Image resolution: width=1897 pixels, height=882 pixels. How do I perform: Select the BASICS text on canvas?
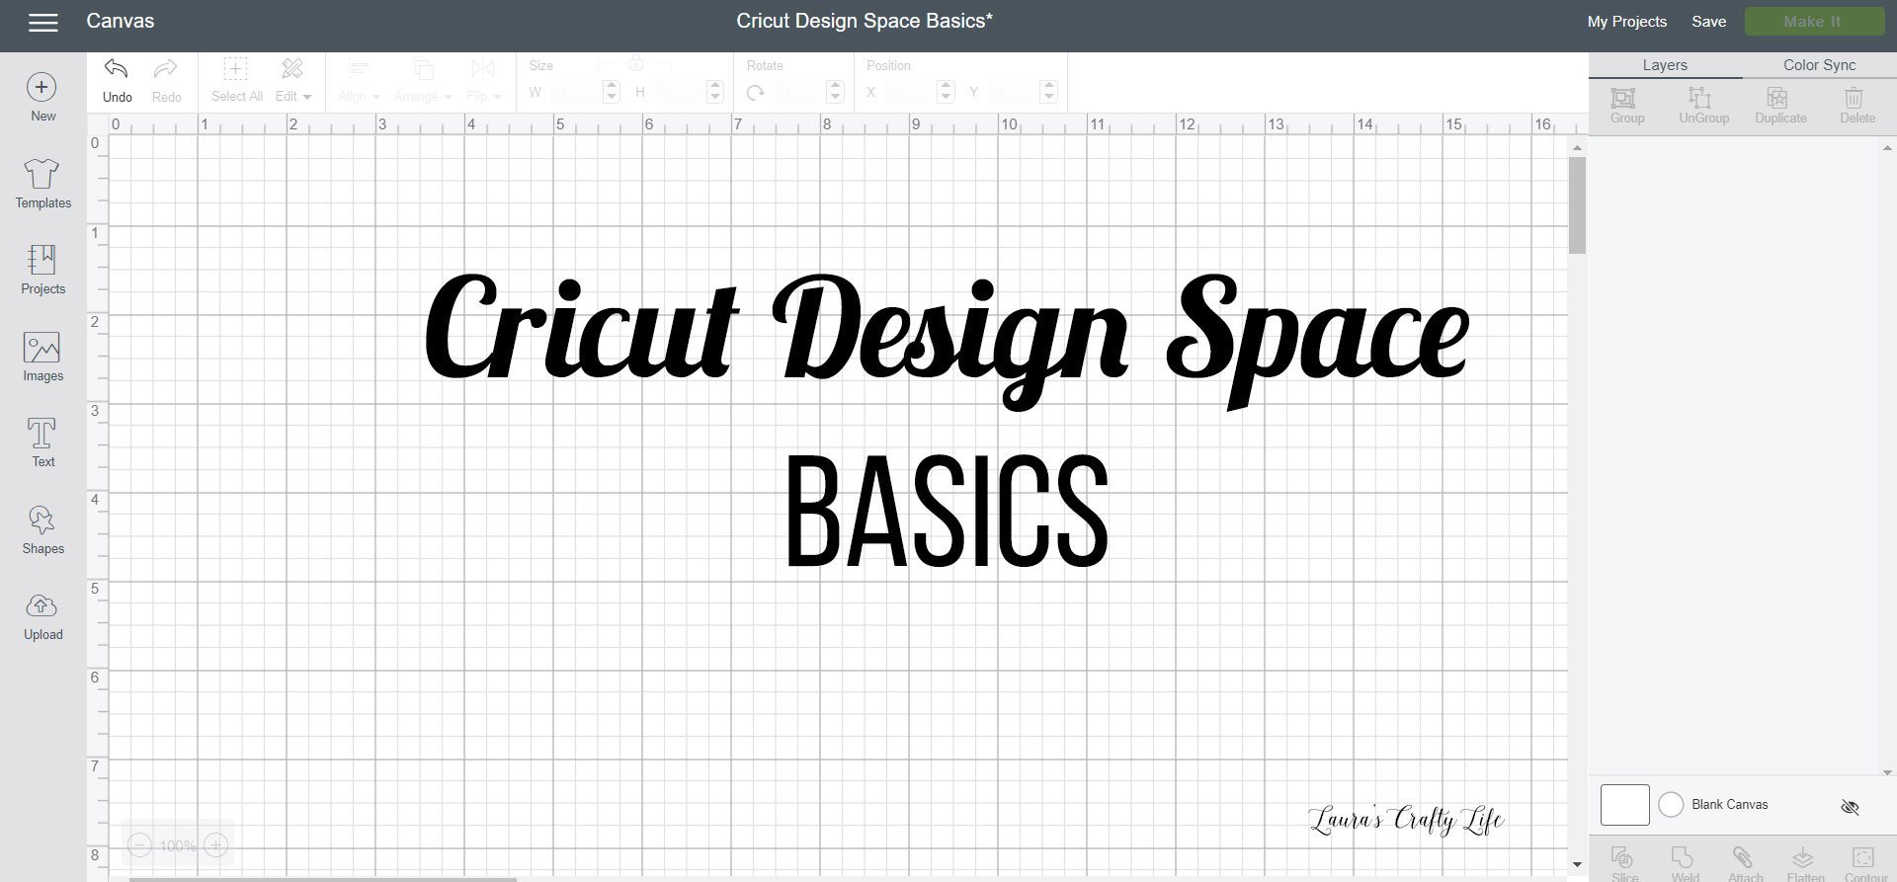coord(946,512)
